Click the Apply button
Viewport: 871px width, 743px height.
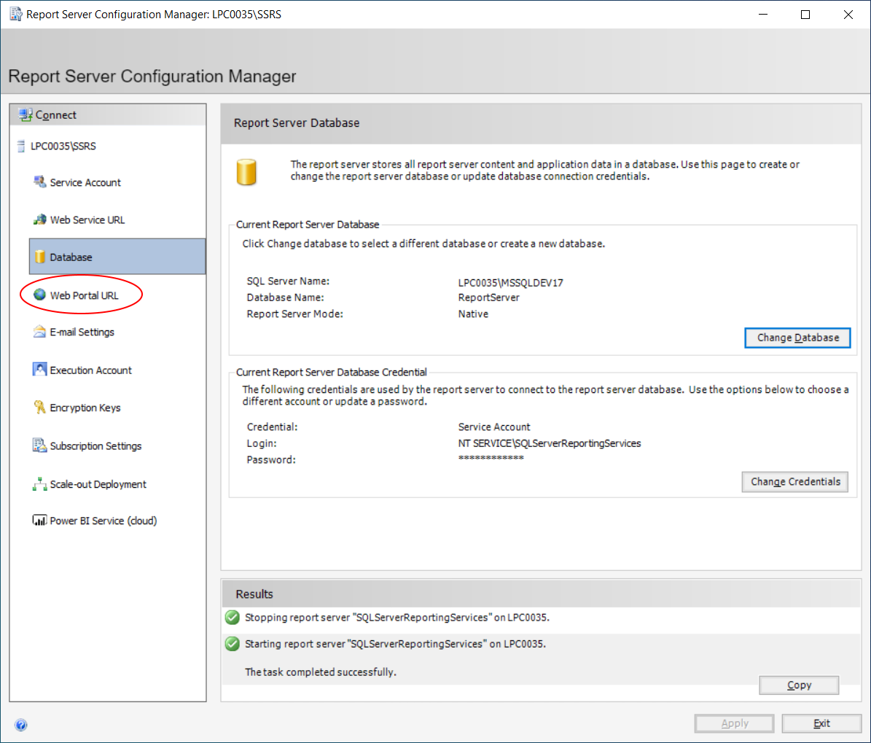coord(734,723)
